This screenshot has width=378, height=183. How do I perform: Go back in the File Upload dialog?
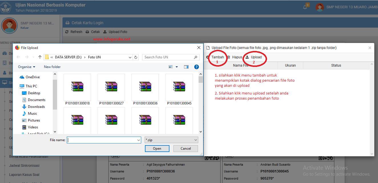18,57
